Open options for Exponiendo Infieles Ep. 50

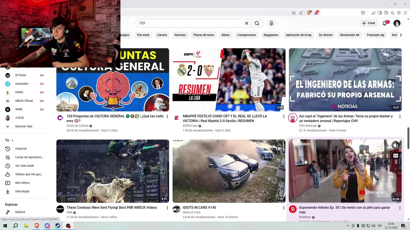coord(400,208)
